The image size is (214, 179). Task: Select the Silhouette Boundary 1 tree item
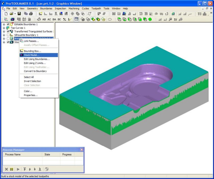tap(26, 35)
